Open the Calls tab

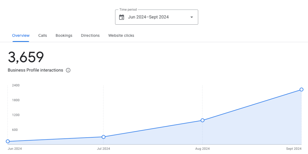pyautogui.click(x=43, y=36)
